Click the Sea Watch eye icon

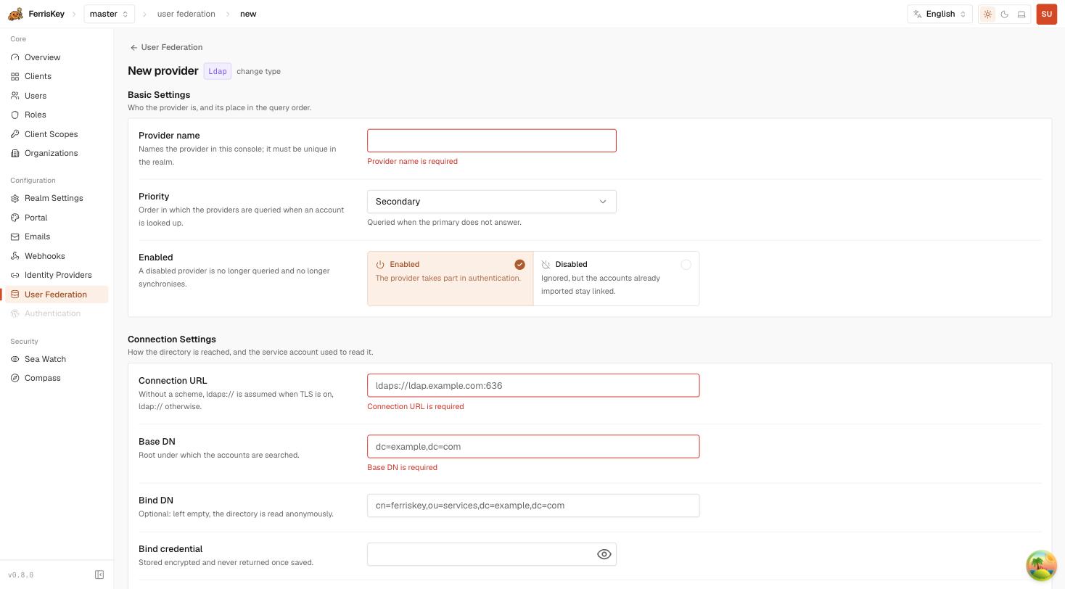click(x=15, y=359)
